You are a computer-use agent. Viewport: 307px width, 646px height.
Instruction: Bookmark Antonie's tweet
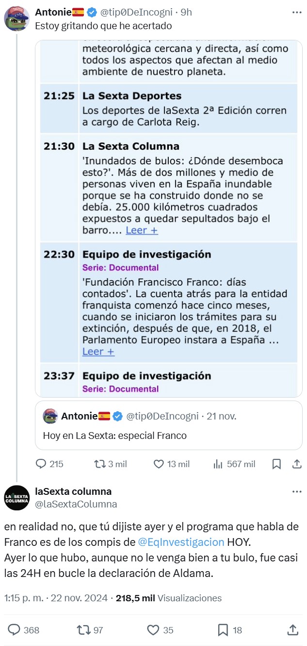276,464
